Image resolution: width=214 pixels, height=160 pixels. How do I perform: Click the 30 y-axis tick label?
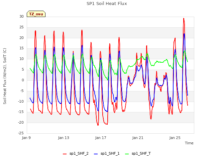point(21,16)
